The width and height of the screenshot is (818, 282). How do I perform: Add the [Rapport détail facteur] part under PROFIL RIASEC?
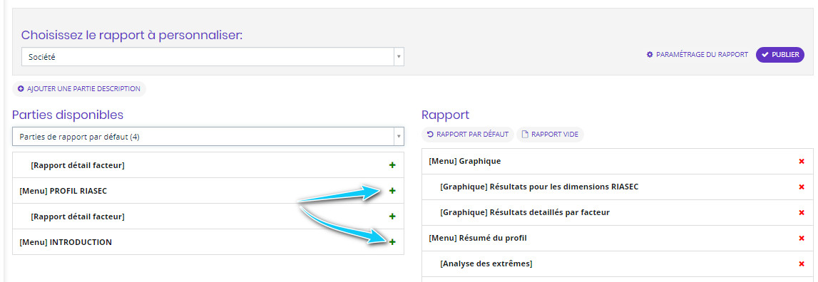(392, 216)
